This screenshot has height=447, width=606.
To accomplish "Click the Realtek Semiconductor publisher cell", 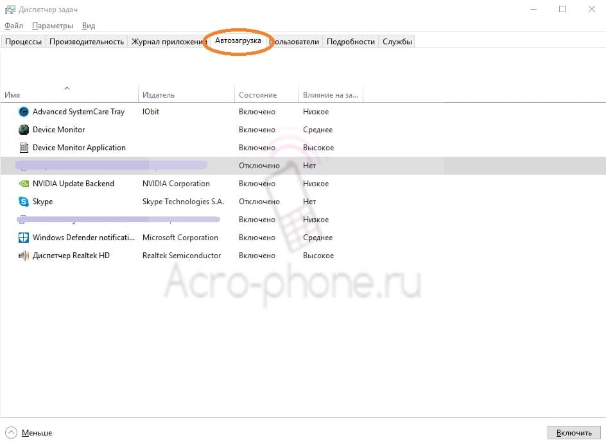I will point(182,256).
